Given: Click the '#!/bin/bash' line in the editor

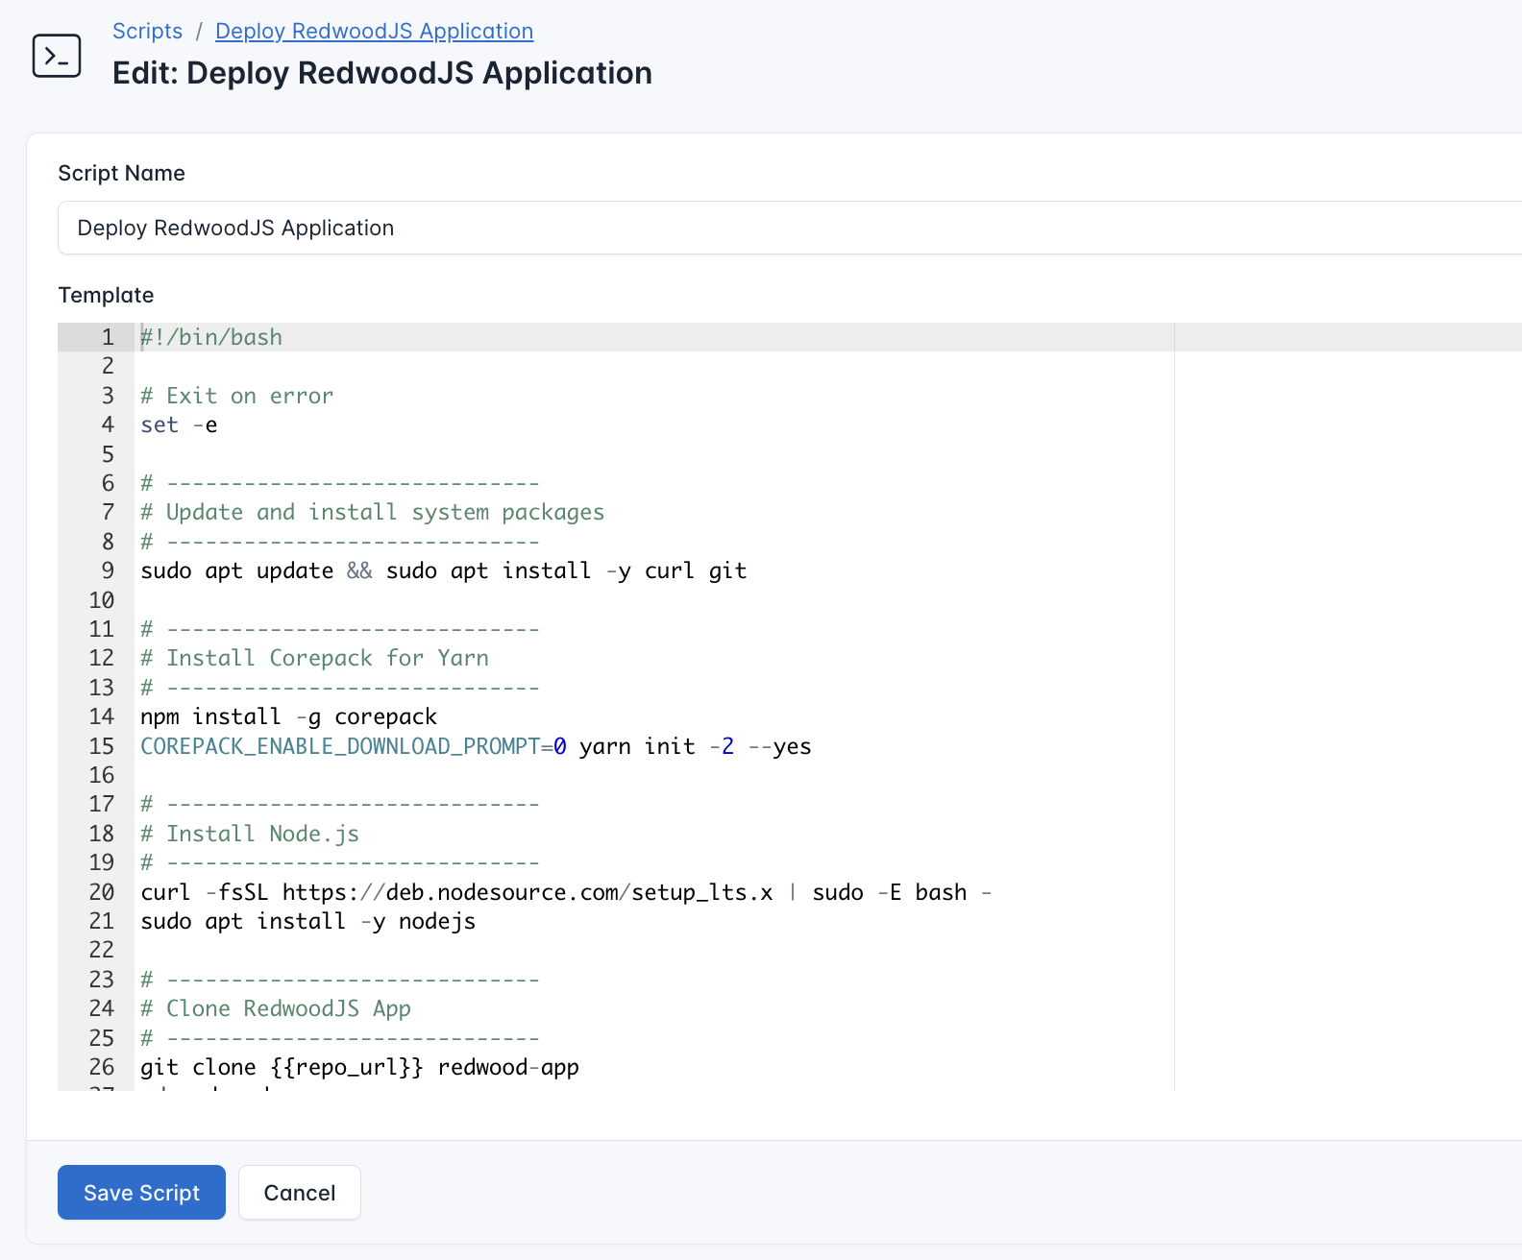Looking at the screenshot, I should [211, 337].
